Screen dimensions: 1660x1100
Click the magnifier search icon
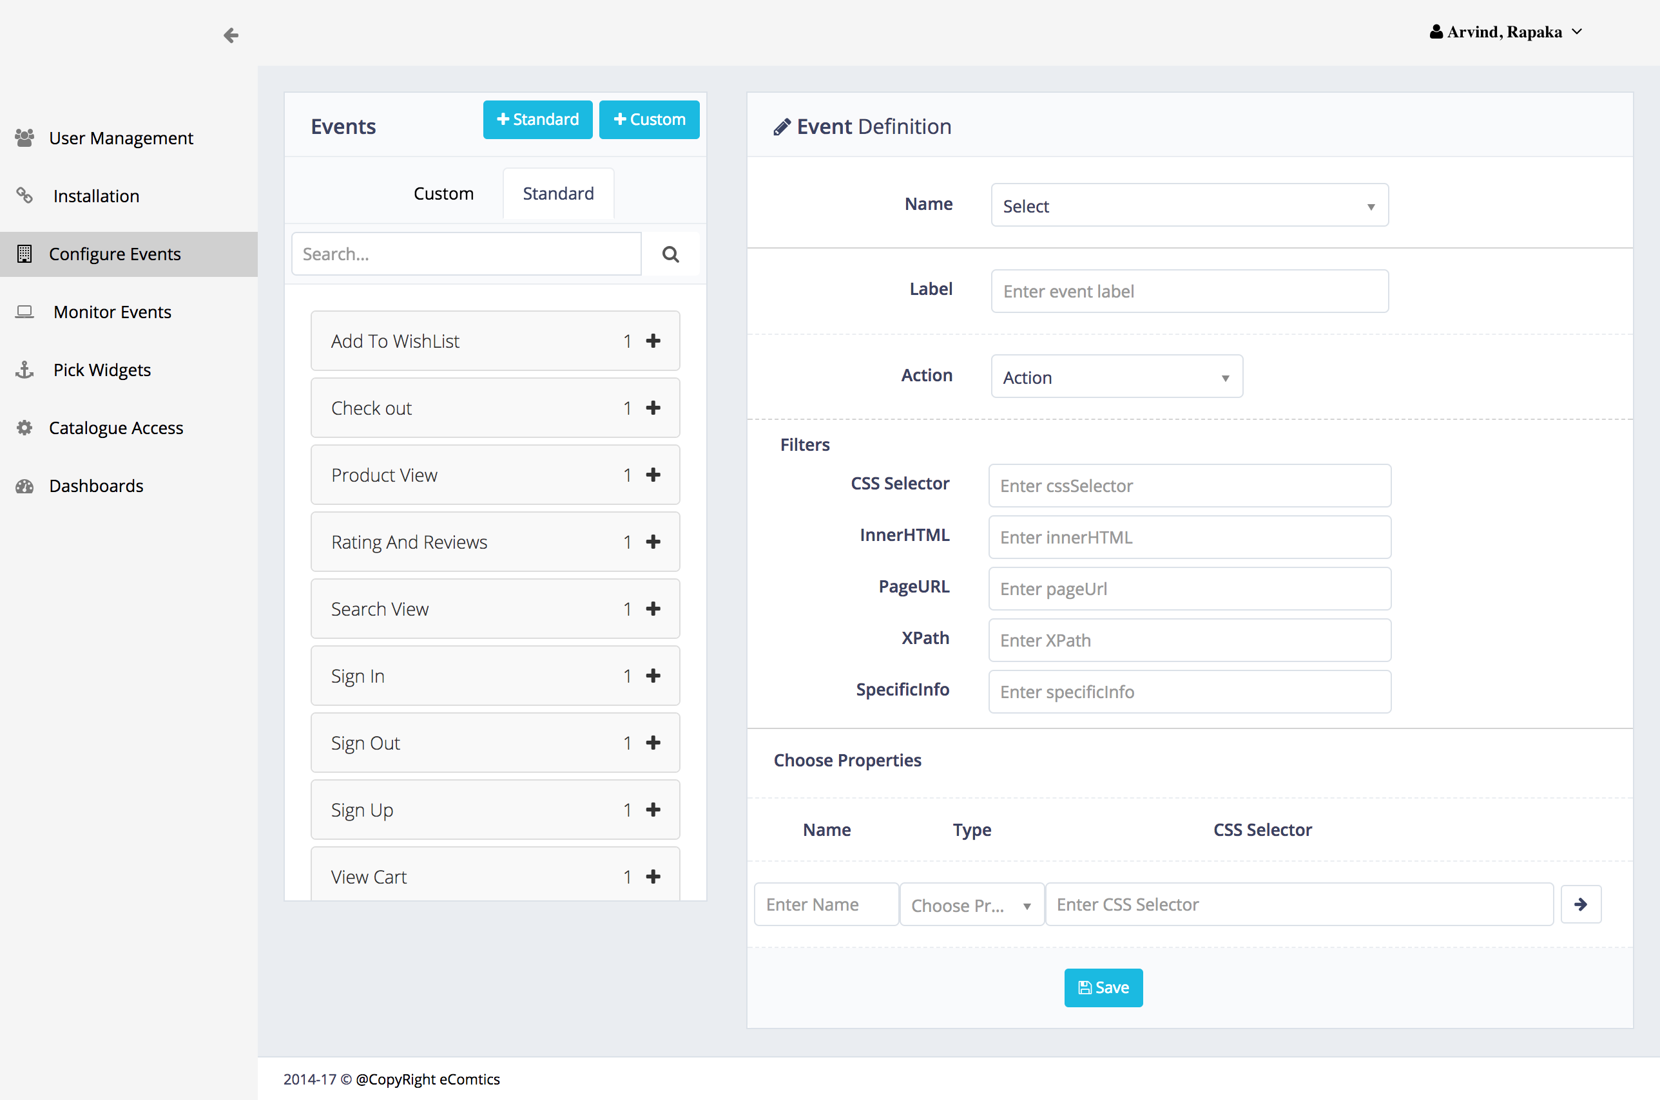[670, 254]
